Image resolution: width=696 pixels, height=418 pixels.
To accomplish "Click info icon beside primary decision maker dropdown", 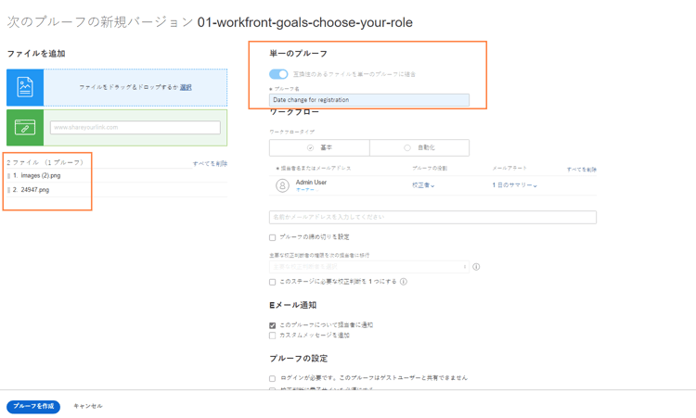I will (x=476, y=267).
